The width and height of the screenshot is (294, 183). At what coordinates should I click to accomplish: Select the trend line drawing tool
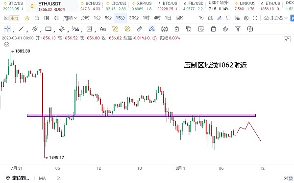point(21,29)
